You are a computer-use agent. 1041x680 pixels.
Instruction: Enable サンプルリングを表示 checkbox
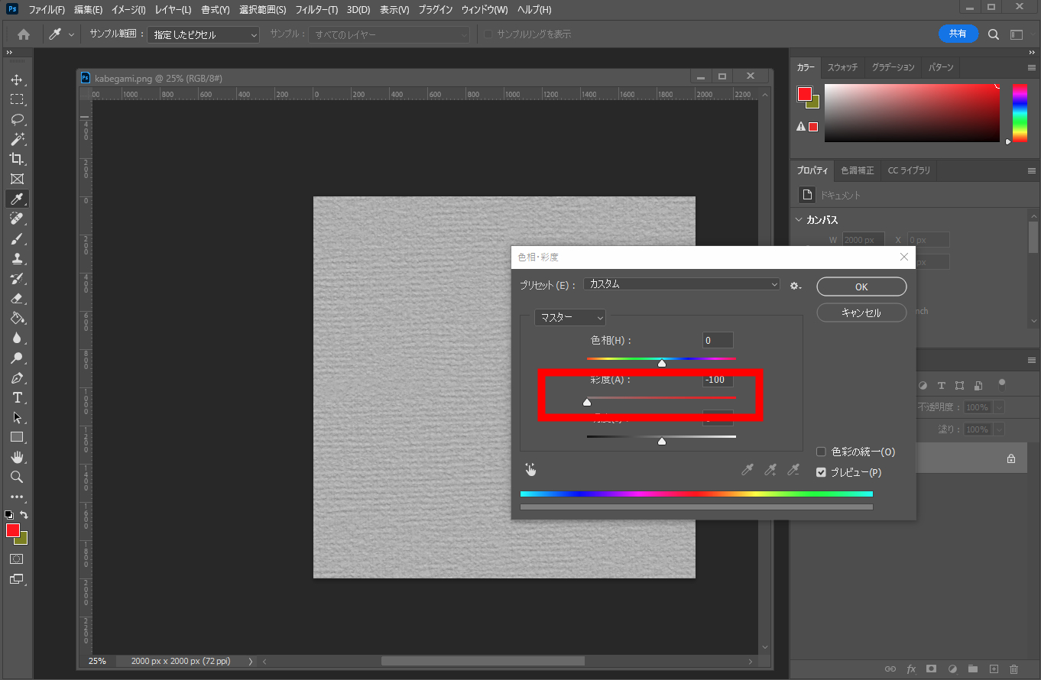coord(488,34)
